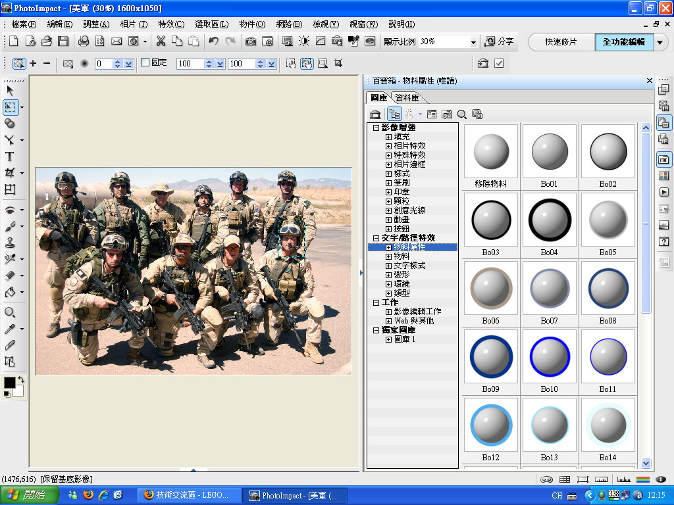Open Firefox from quick launch
This screenshot has height=505, width=674.
(88, 494)
